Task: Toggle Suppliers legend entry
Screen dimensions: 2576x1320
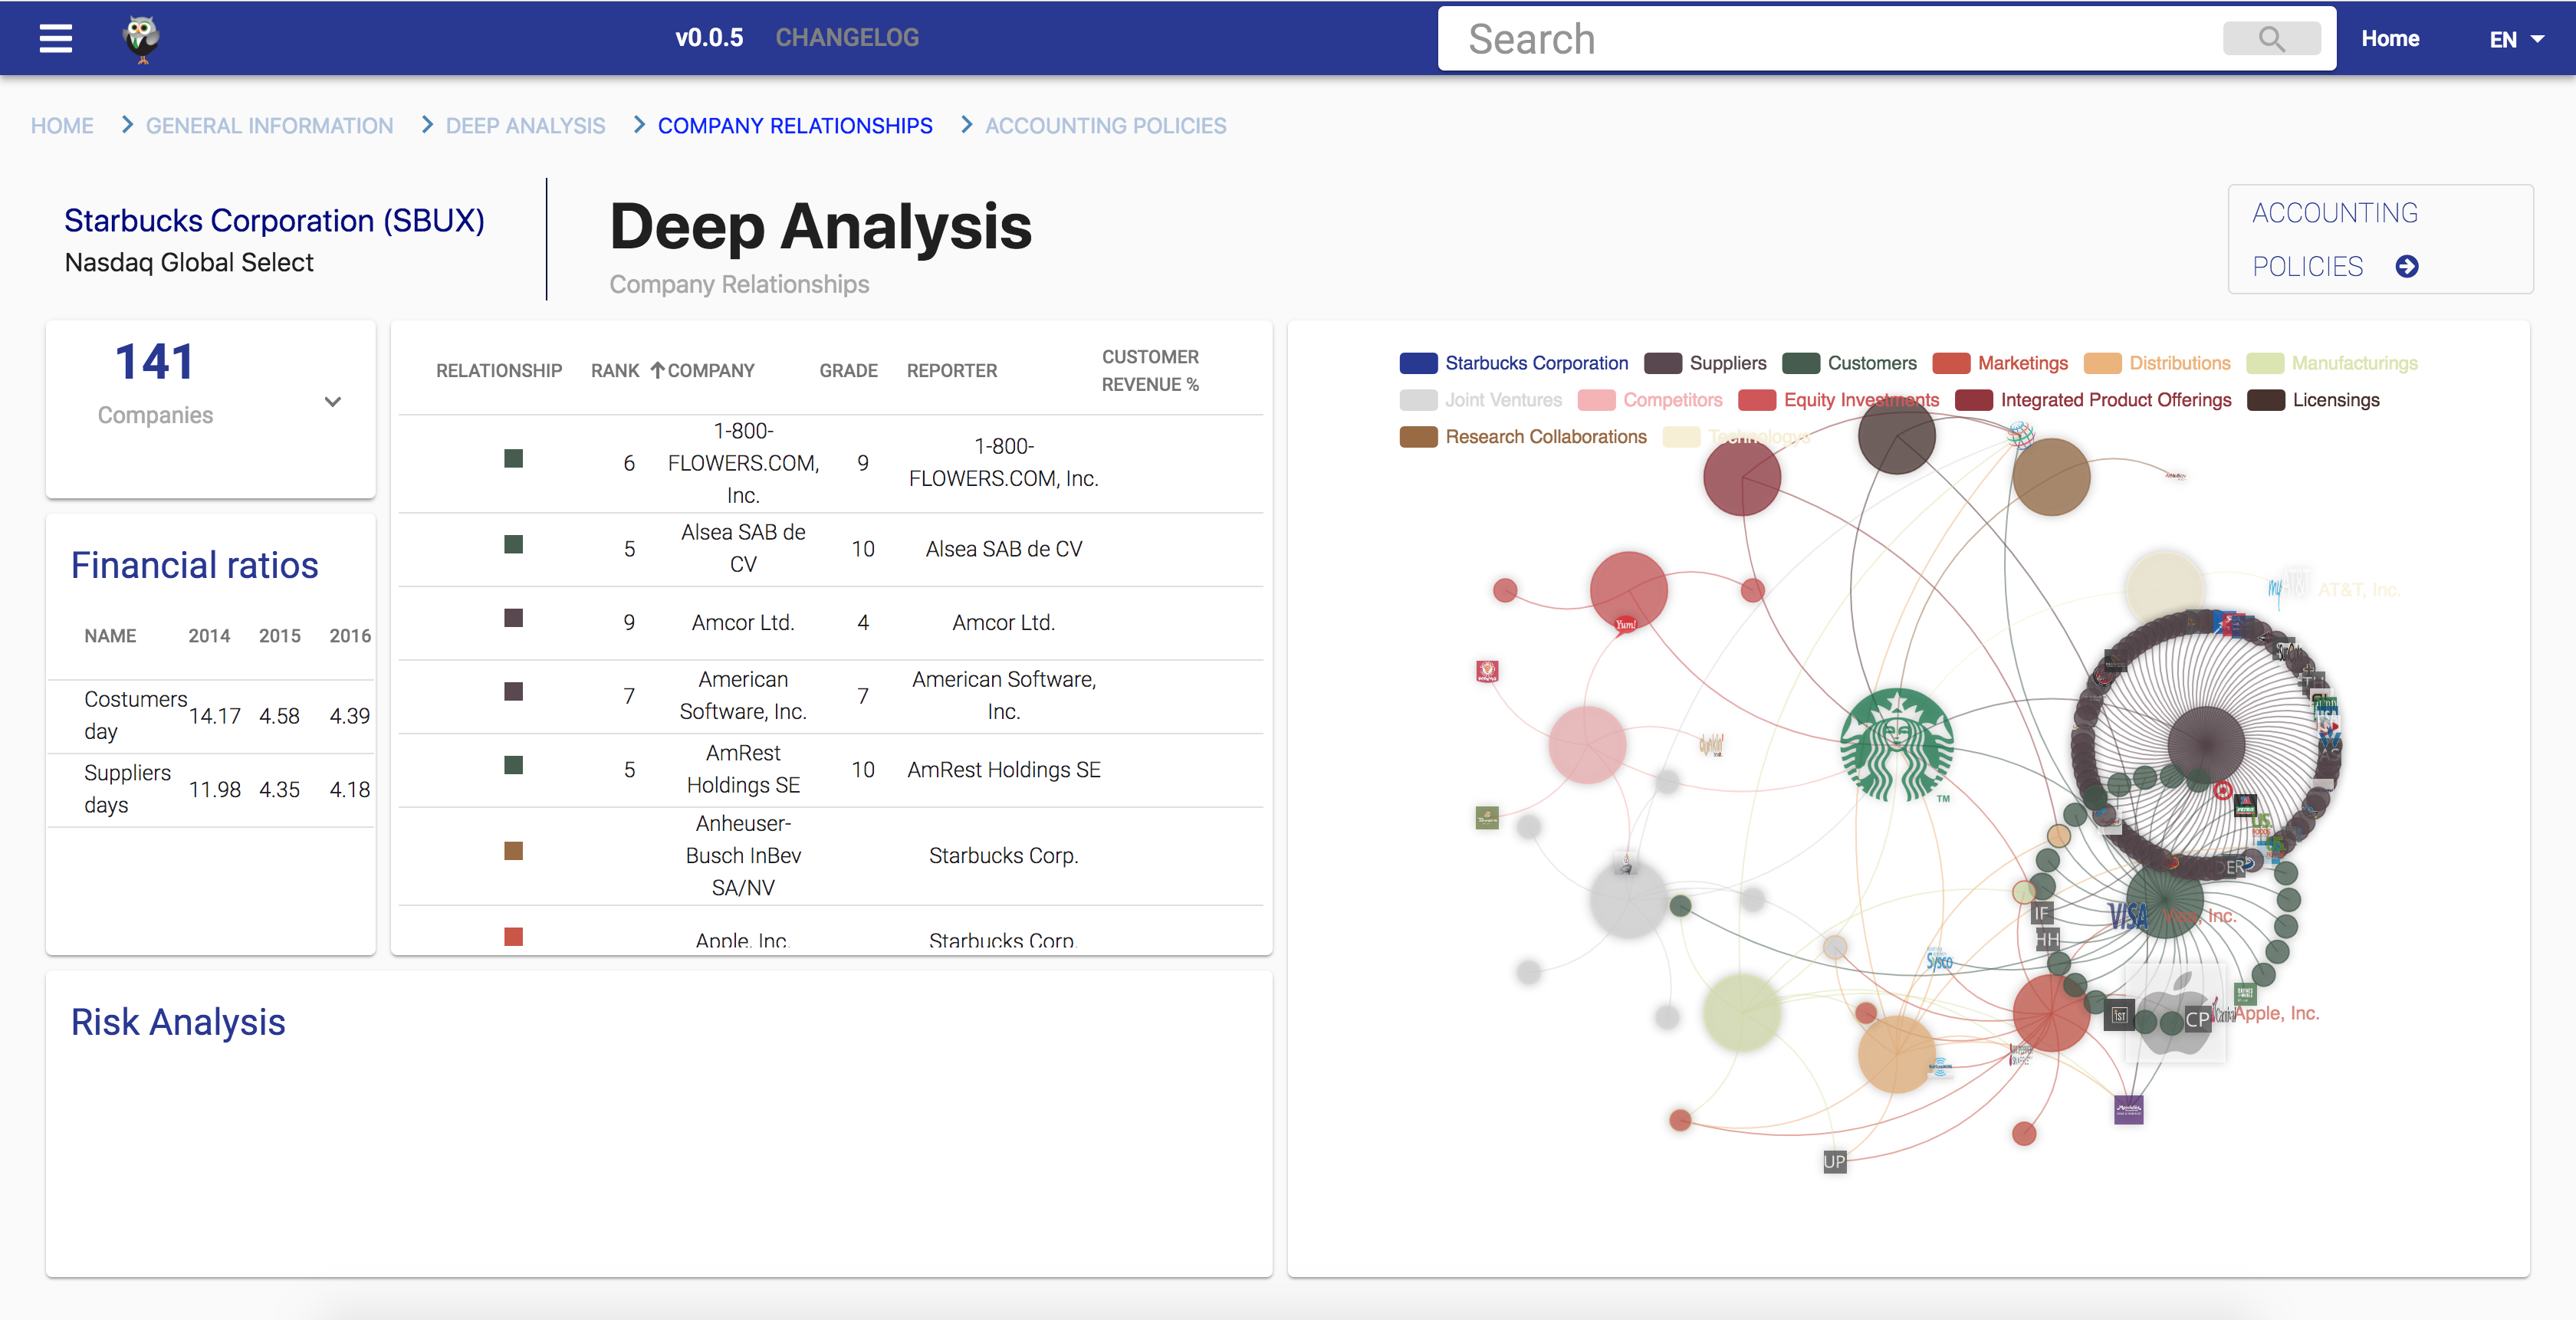Action: (x=1705, y=363)
